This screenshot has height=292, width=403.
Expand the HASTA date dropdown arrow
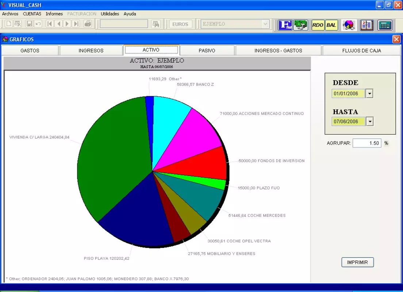[x=369, y=121]
